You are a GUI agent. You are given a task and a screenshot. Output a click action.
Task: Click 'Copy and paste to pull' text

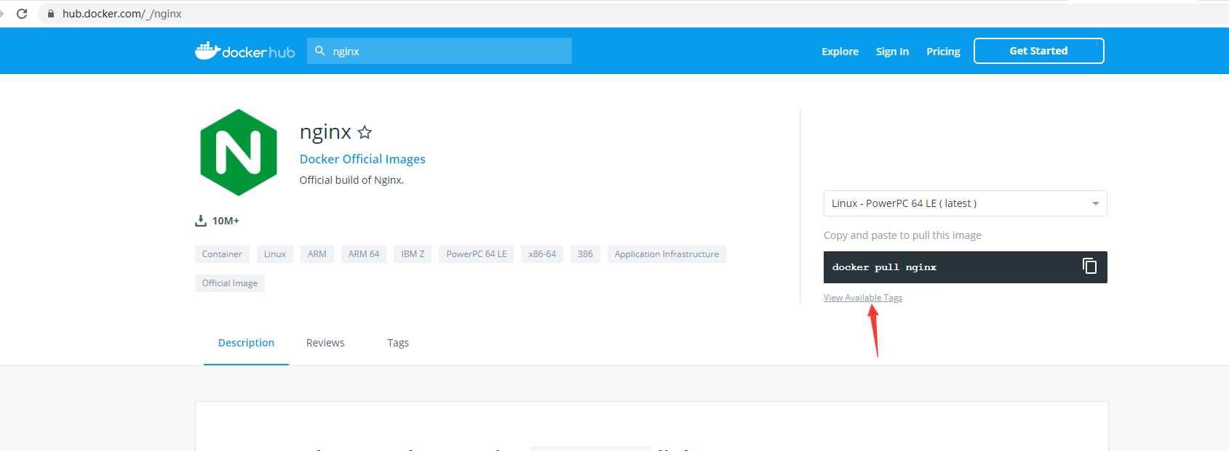(x=902, y=235)
